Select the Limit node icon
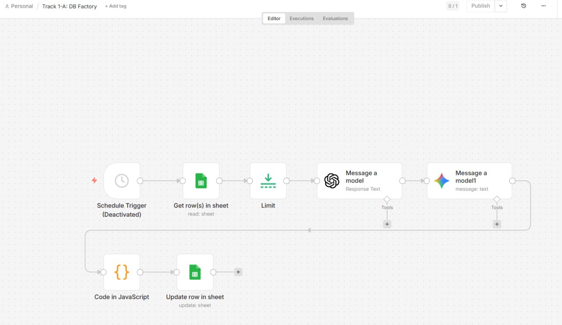This screenshot has height=325, width=562. (268, 181)
